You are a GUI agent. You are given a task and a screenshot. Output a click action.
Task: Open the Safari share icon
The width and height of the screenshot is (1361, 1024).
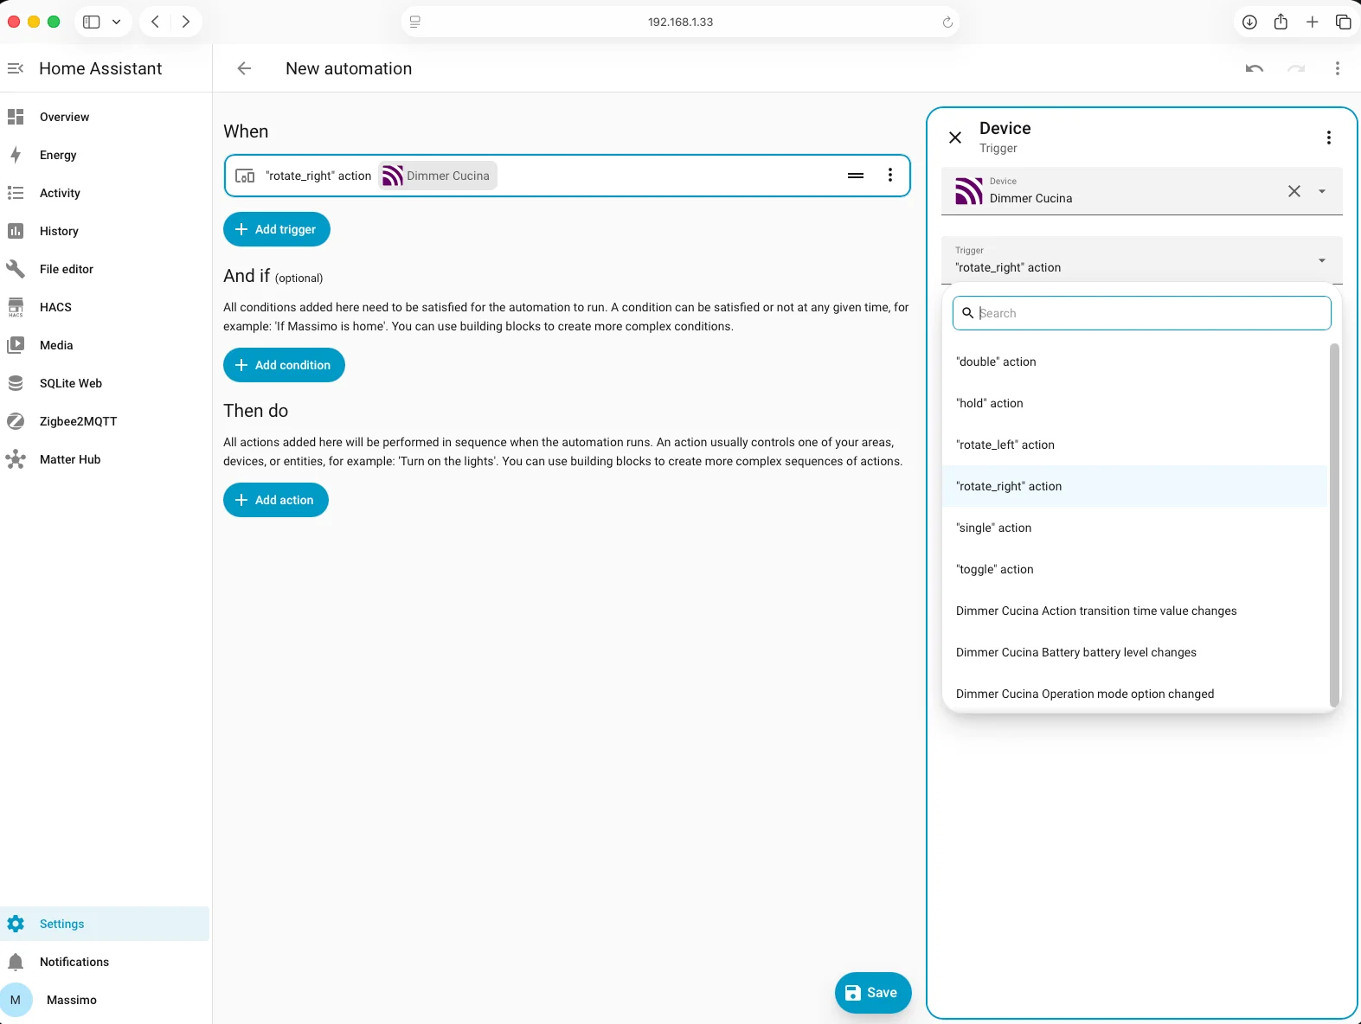[x=1281, y=22]
